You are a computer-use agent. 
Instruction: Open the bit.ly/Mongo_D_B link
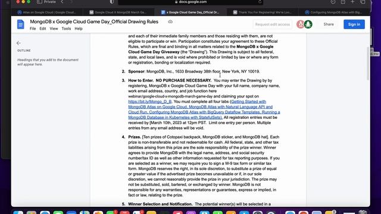pyautogui.click(x=150, y=102)
